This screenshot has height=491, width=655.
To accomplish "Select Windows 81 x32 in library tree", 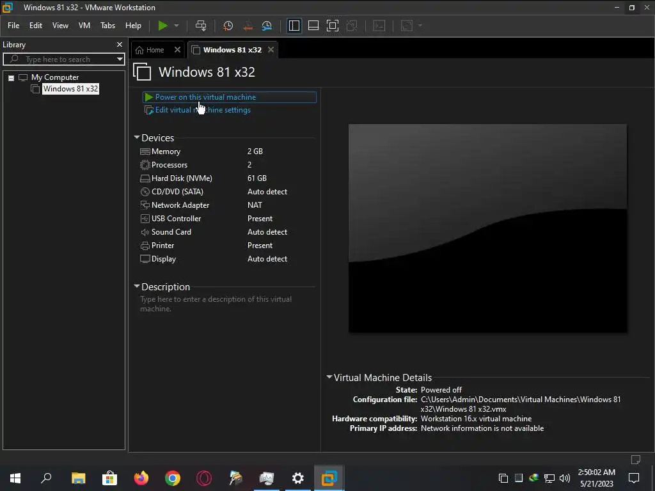I will (70, 88).
